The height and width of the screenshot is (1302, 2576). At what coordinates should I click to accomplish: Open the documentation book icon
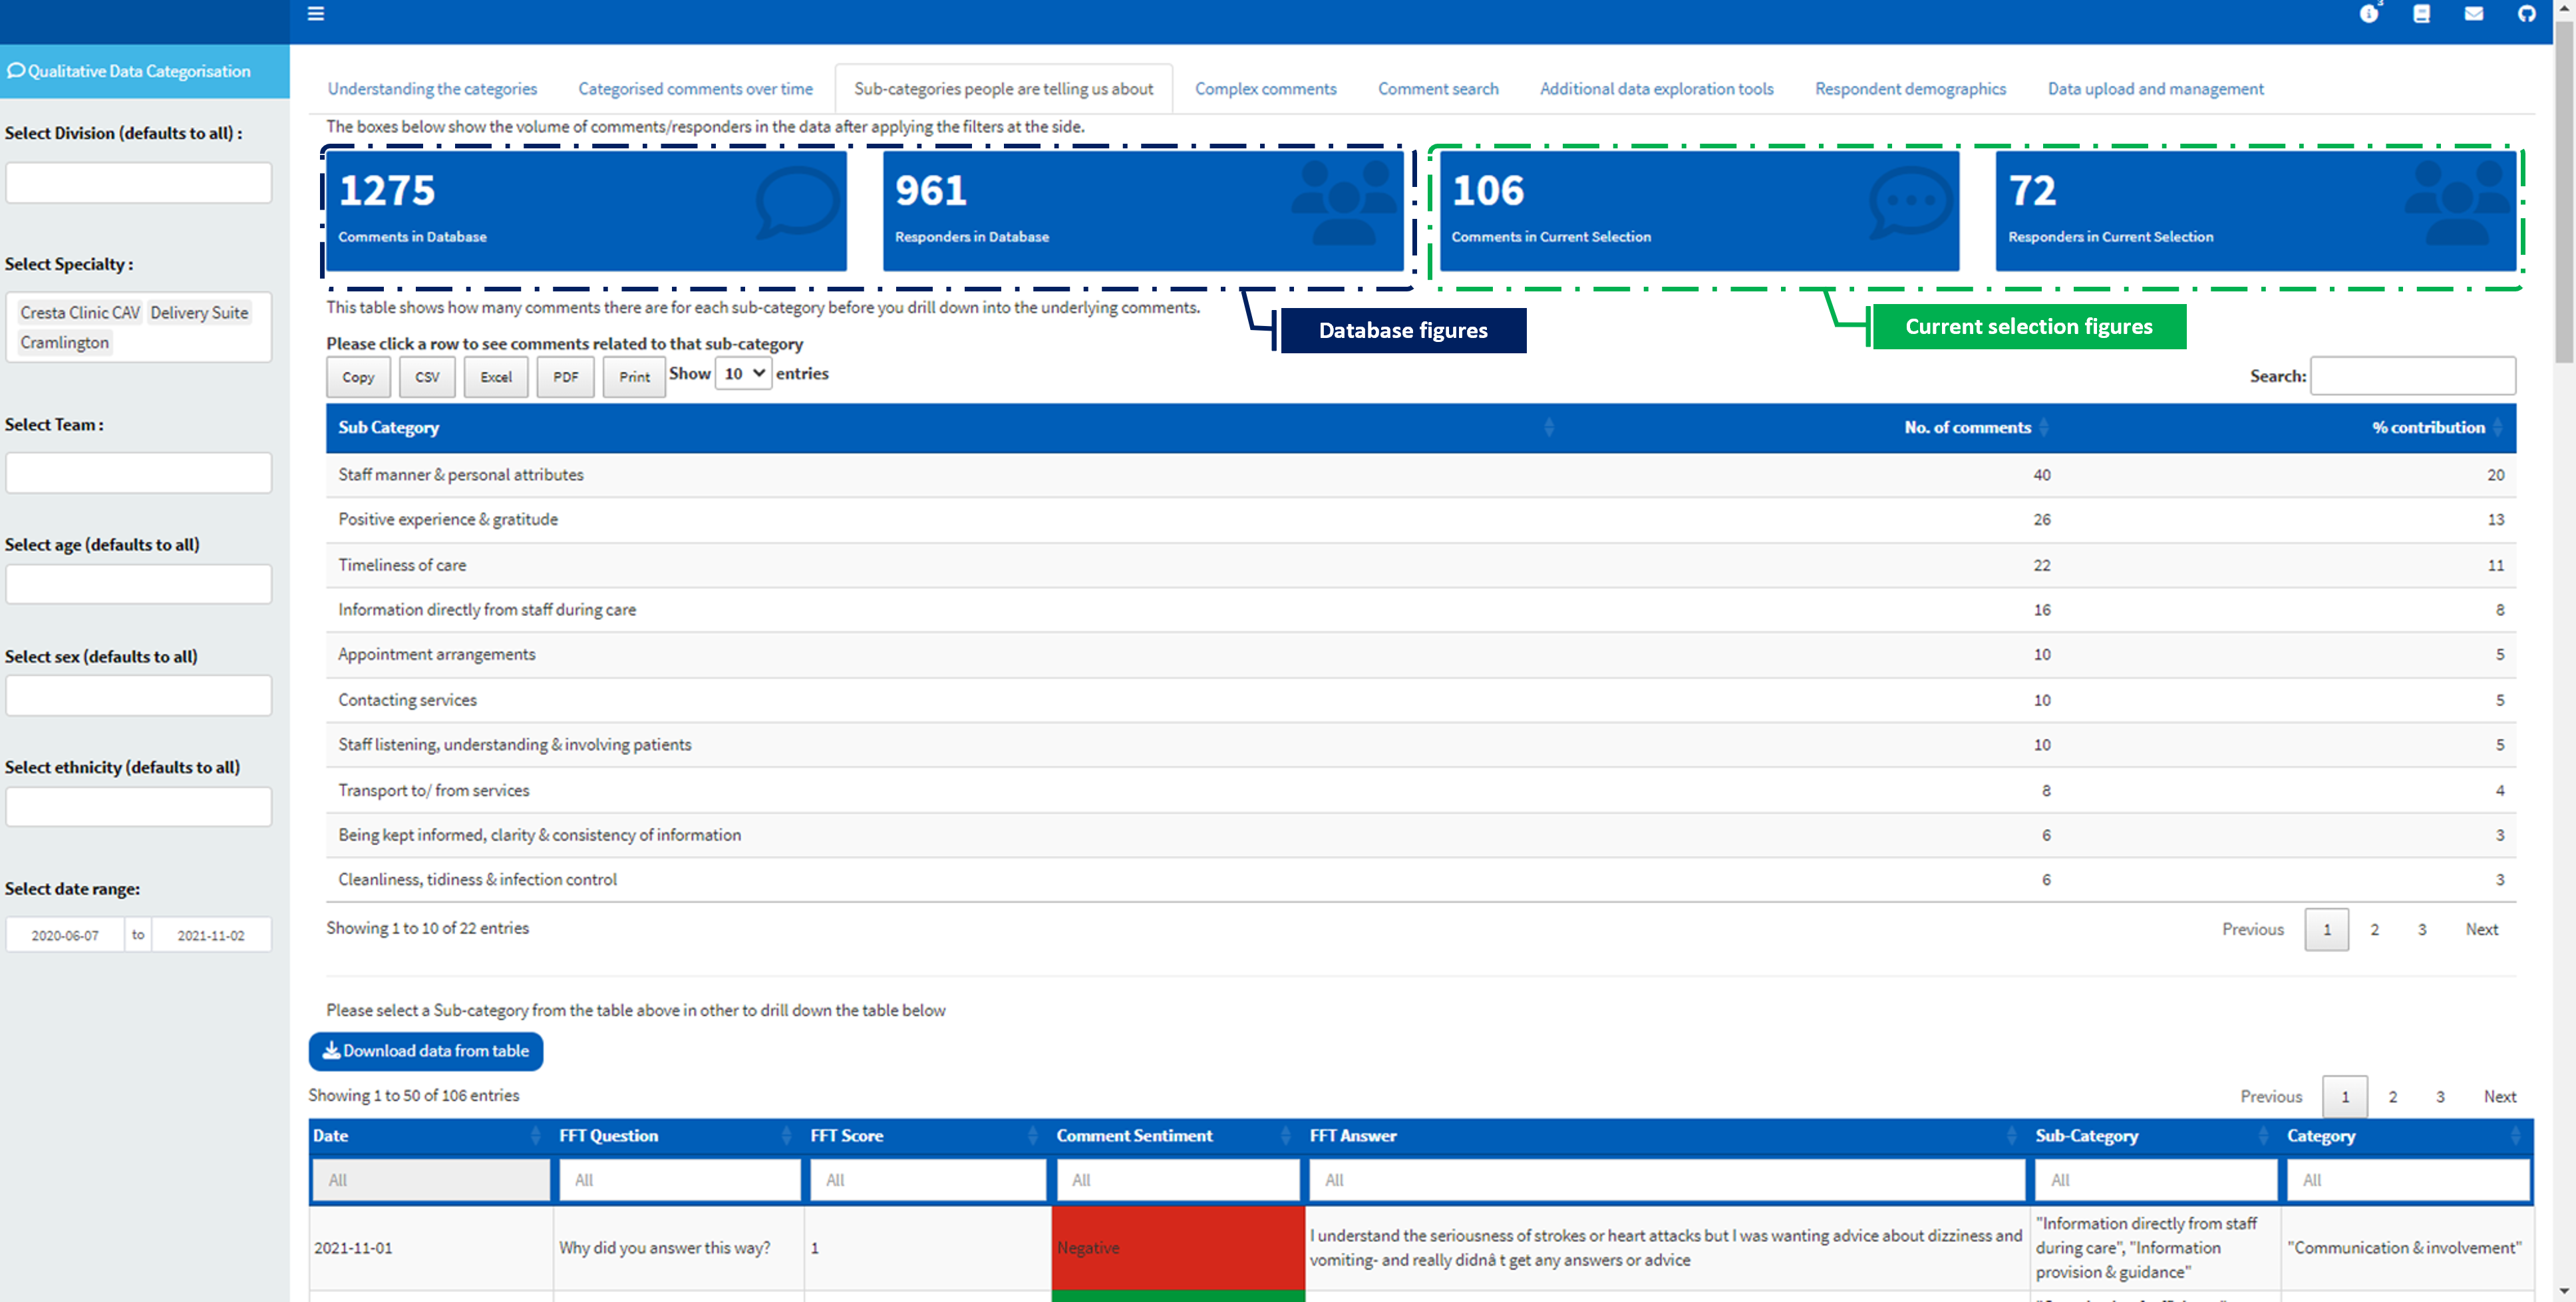click(2421, 14)
